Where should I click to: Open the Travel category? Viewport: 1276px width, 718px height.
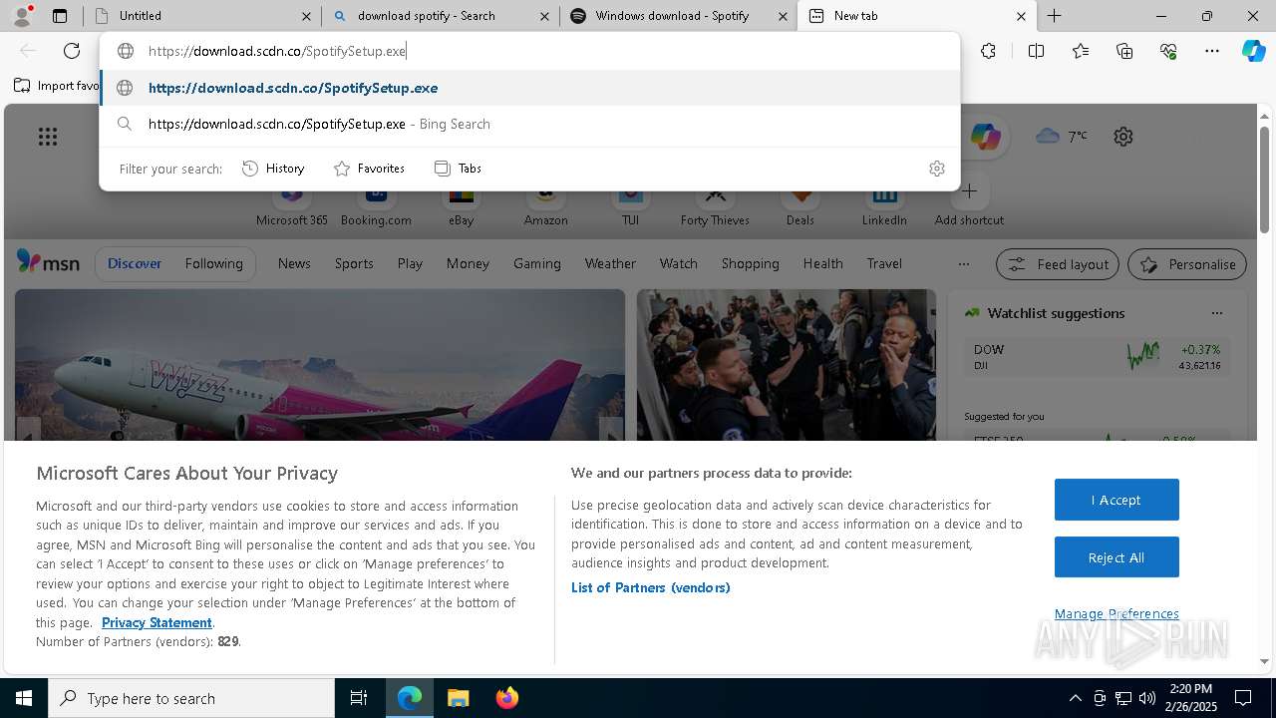(884, 263)
